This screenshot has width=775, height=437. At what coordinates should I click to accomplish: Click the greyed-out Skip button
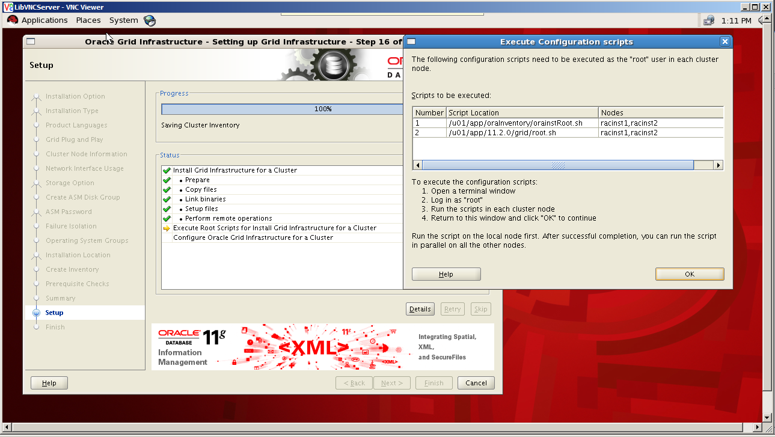pyautogui.click(x=481, y=309)
